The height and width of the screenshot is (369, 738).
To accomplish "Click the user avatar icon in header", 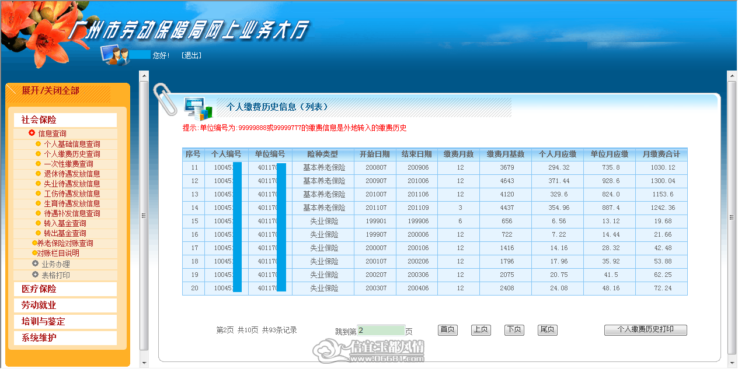I will pos(116,55).
